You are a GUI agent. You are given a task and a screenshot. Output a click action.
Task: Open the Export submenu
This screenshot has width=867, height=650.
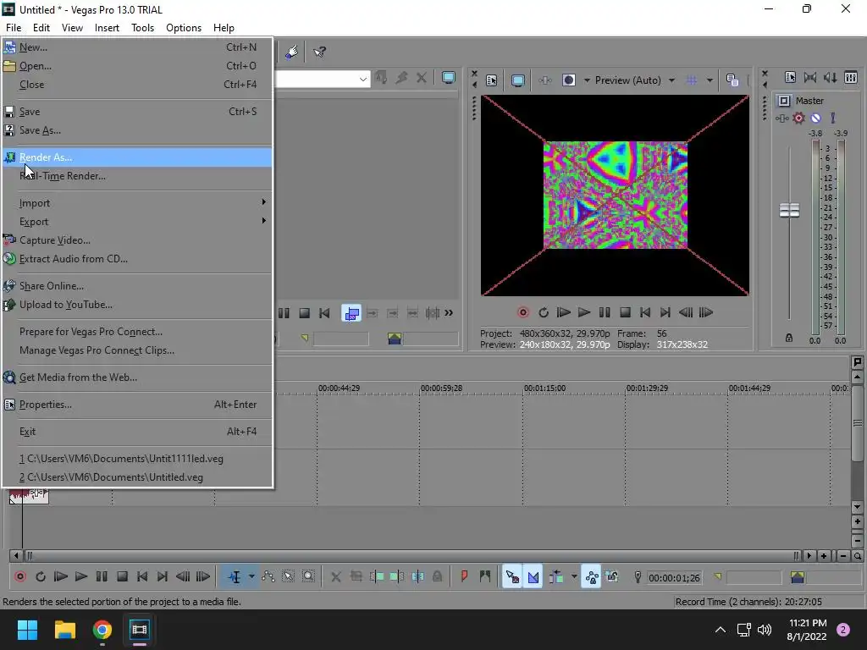136,222
